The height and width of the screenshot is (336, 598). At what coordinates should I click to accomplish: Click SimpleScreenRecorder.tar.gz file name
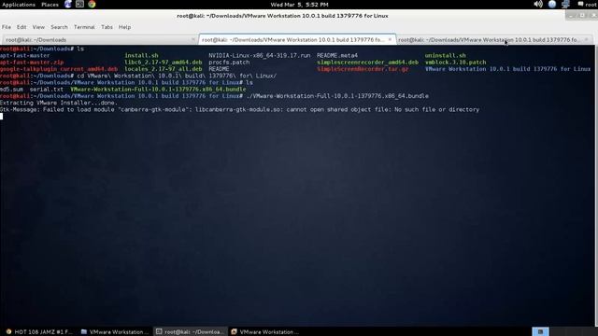click(363, 69)
